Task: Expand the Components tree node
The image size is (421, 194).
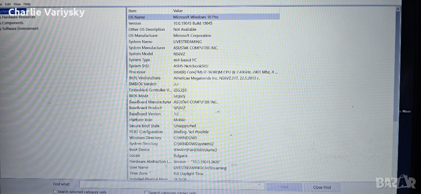Action: (1, 23)
